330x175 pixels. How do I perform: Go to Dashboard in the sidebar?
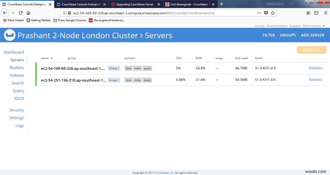(x=14, y=52)
